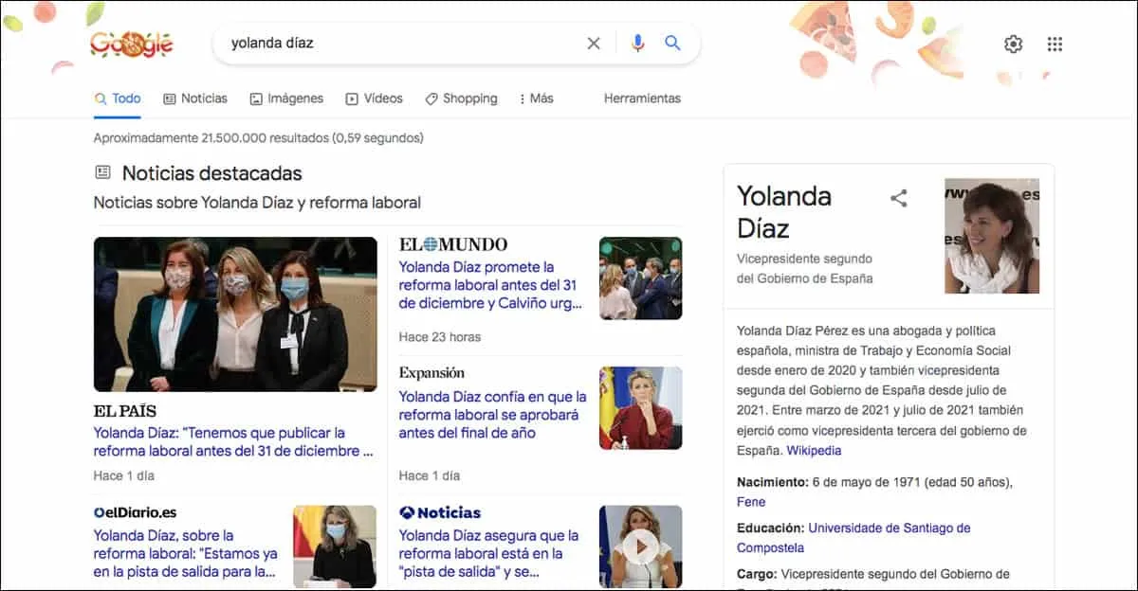Viewport: 1138px width, 591px height.
Task: Click the 'Noticias destacadas' heading
Action: pos(212,173)
